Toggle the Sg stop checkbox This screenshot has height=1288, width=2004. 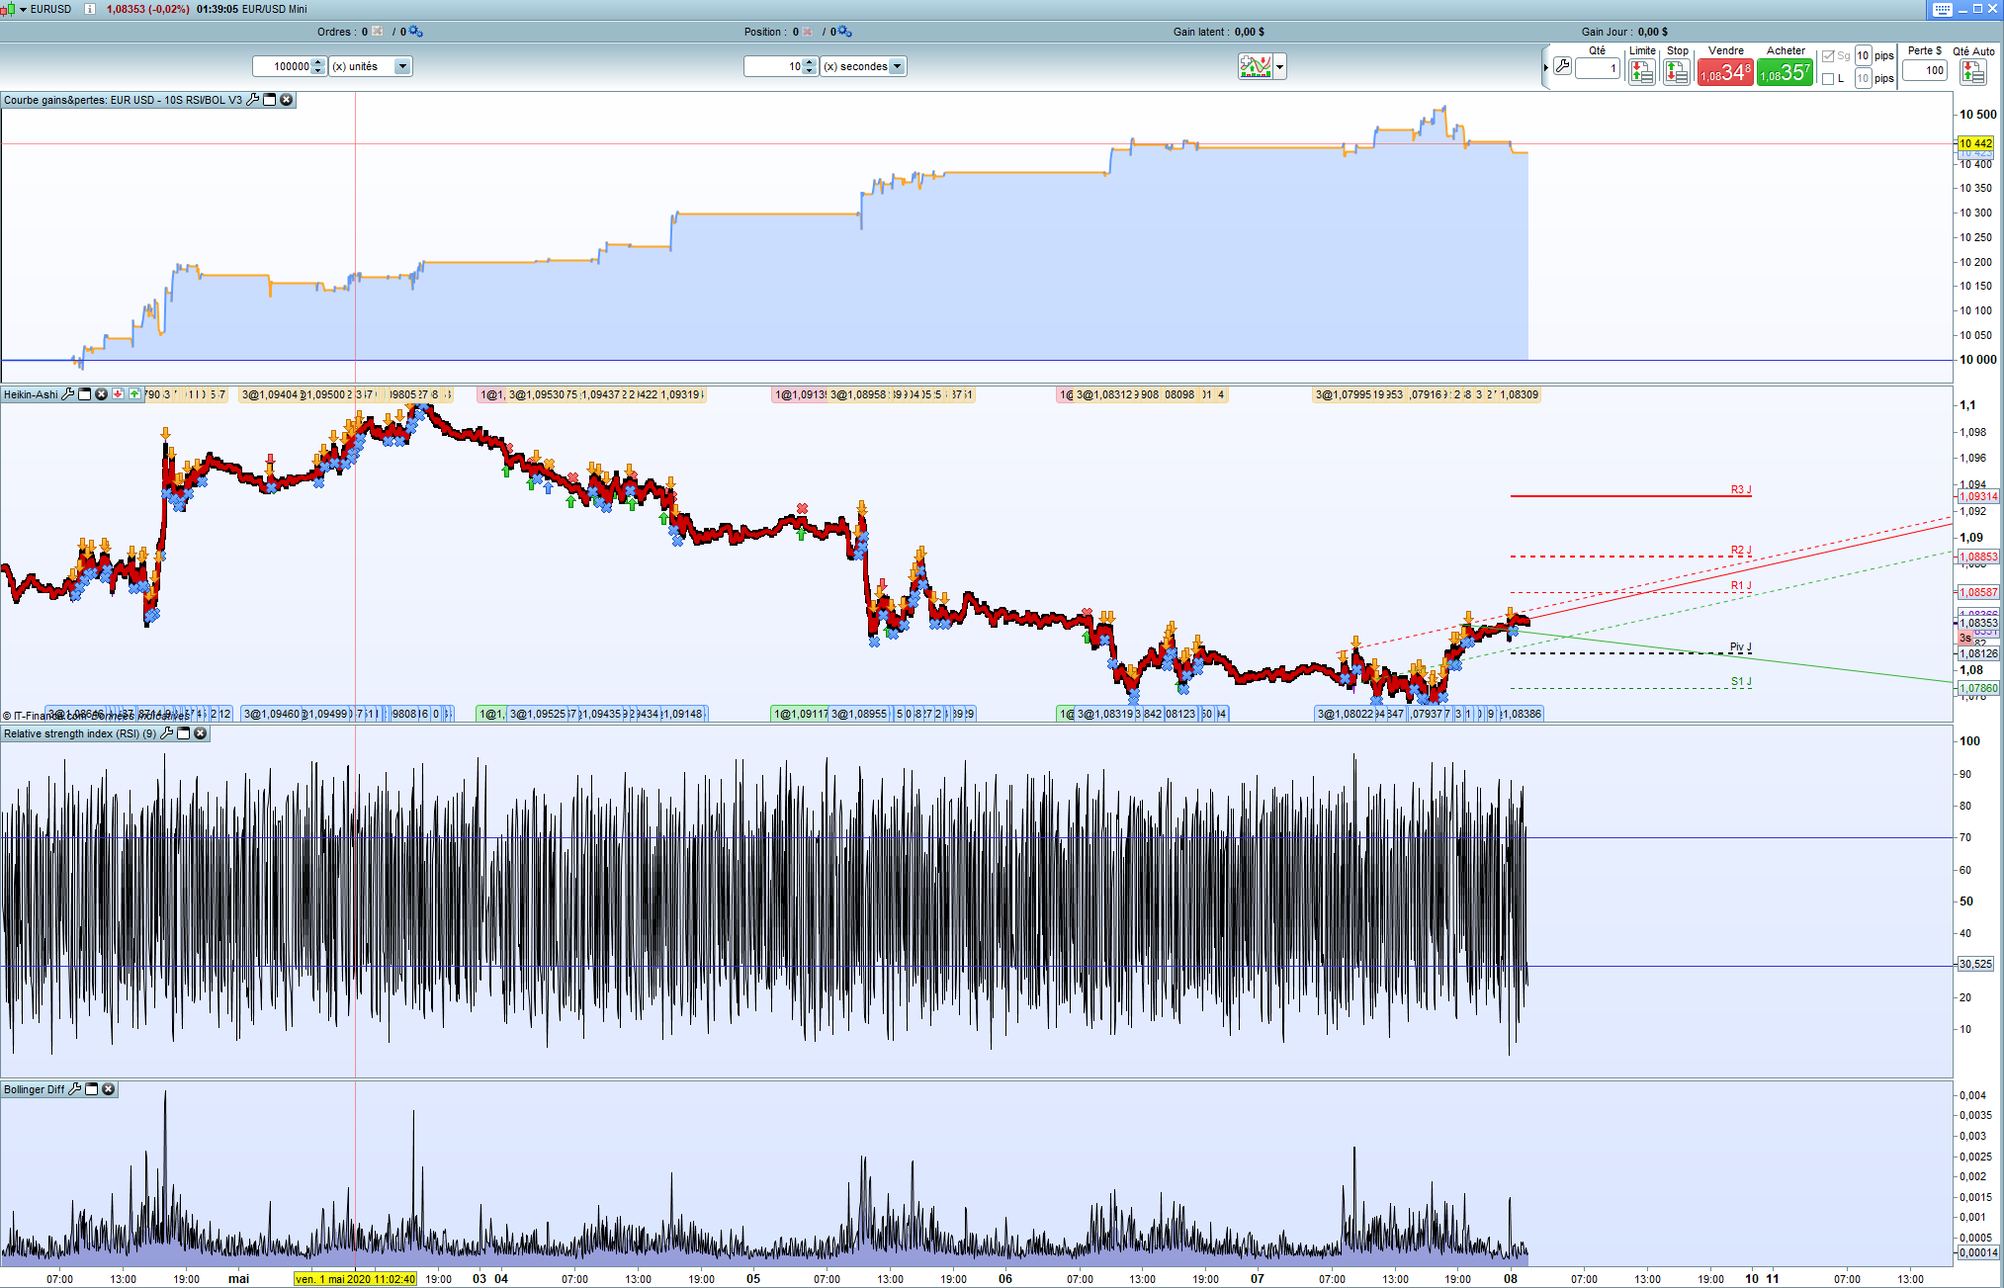(1828, 56)
